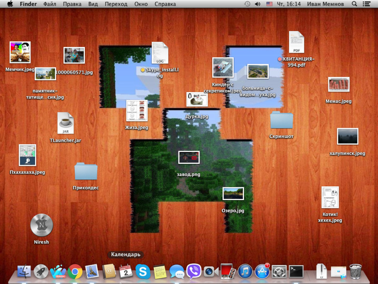Open the Правка menu
378x284 pixels.
[72, 4]
